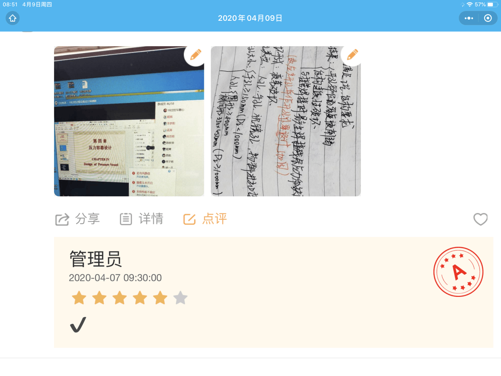Image resolution: width=501 pixels, height=376 pixels.
Task: Select 分享 share label
Action: 88,219
